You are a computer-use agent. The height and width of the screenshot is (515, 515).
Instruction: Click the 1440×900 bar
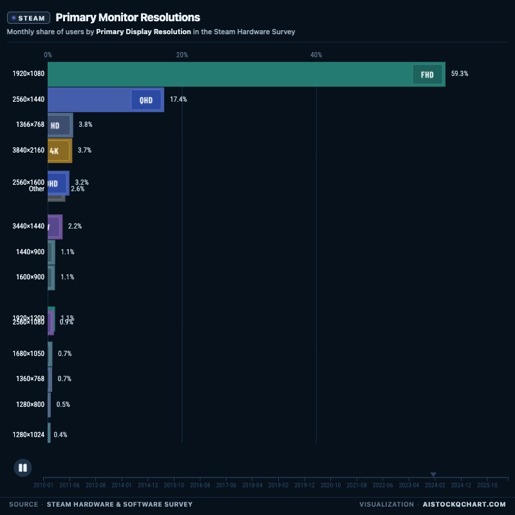coord(51,252)
